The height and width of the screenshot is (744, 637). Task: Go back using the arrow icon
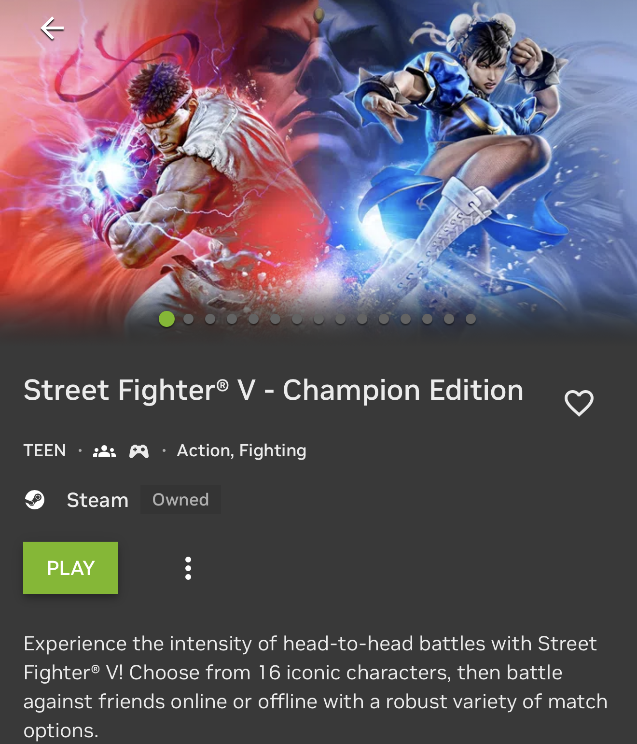(x=52, y=28)
